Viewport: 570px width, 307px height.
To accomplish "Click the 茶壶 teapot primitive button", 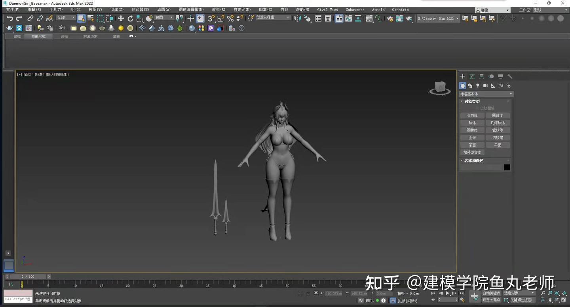I will pos(472,145).
